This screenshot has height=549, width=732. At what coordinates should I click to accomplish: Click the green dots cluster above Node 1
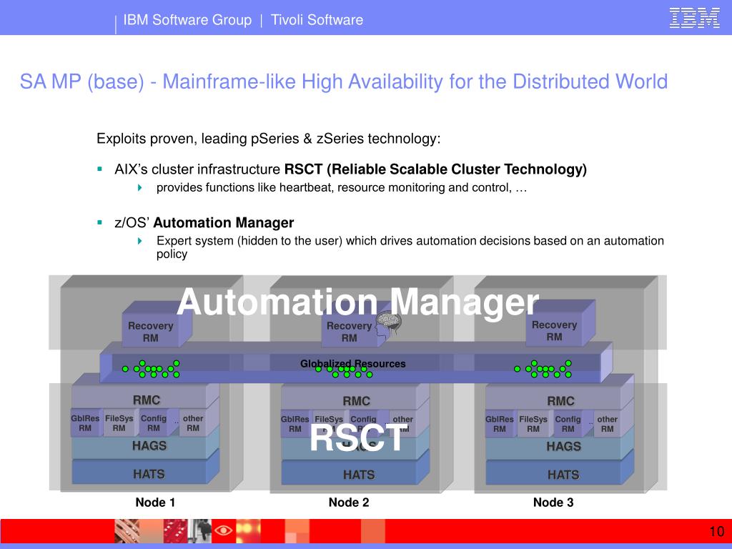[151, 369]
